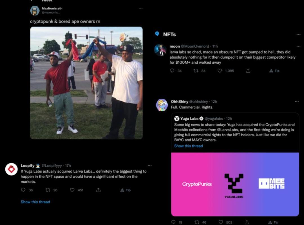Open more options on MaxNorris.eth tweet
This screenshot has width=304, height=225.
tap(141, 8)
